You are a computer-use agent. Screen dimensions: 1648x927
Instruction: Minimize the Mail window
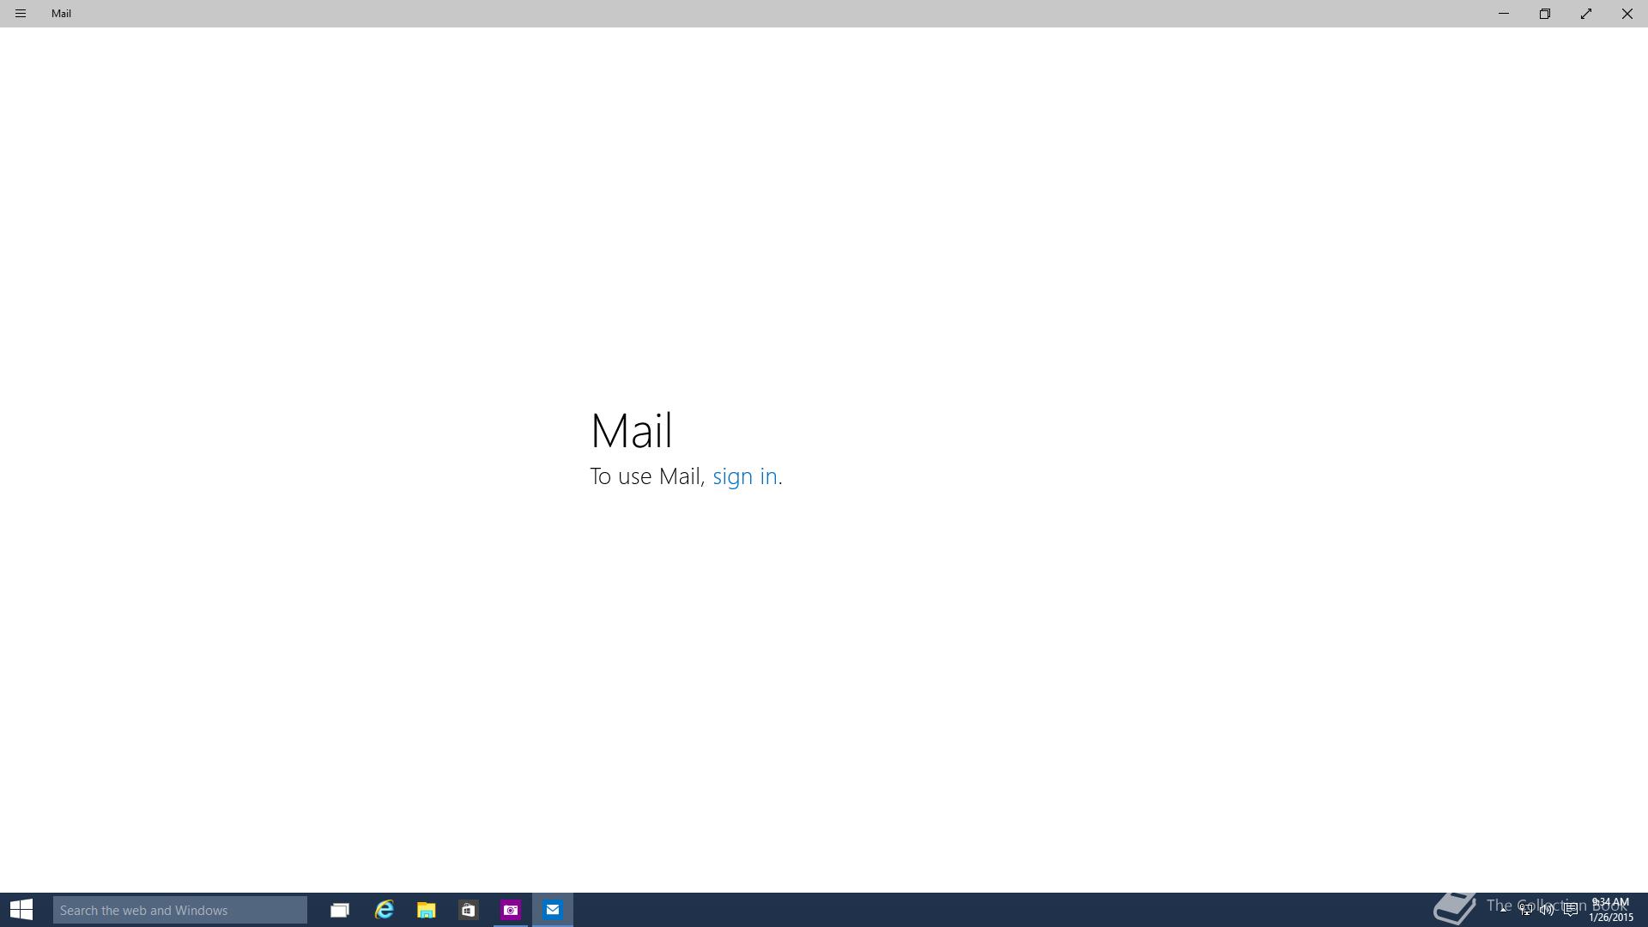click(1504, 14)
